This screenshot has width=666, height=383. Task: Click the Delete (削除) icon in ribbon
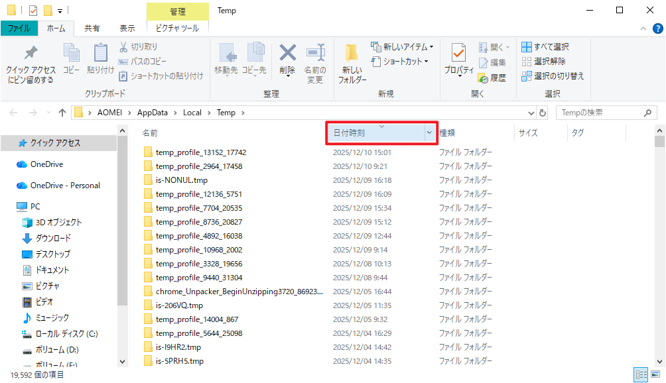pyautogui.click(x=287, y=54)
